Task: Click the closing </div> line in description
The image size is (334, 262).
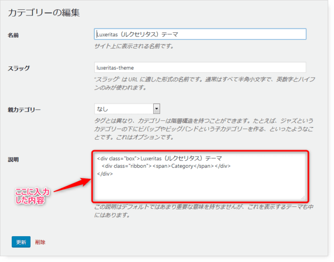Action: (105, 174)
